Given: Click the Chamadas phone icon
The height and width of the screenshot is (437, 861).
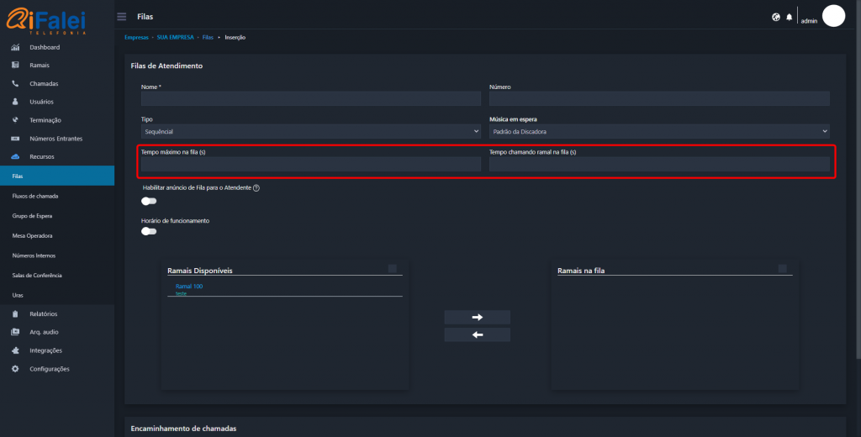Looking at the screenshot, I should tap(15, 84).
